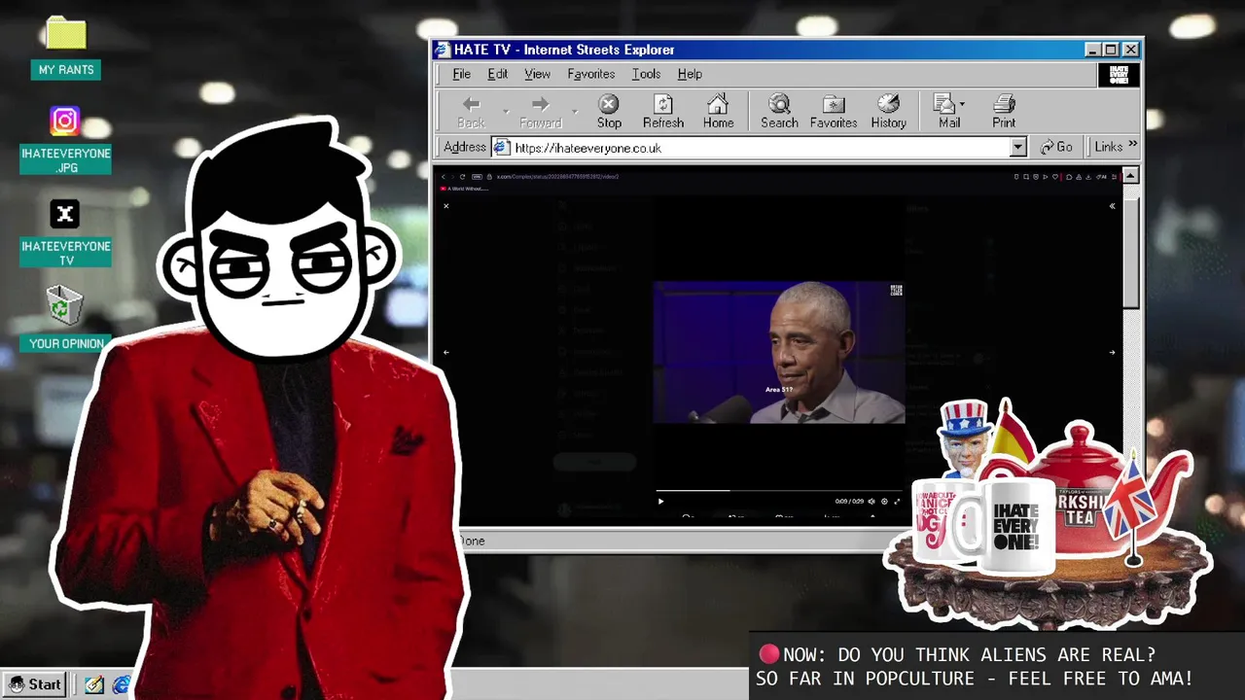Click the address field URL
1245x700 pixels.
click(x=587, y=148)
